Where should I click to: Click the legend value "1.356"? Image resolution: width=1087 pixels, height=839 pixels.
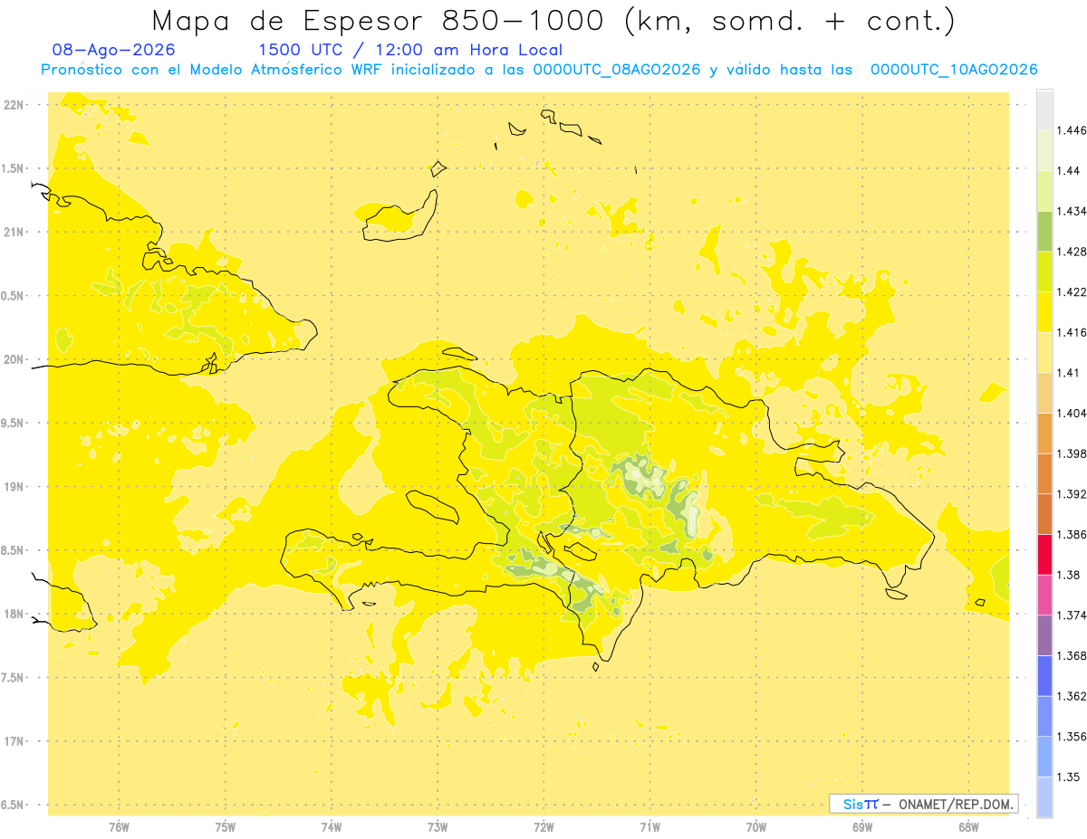click(x=1071, y=736)
